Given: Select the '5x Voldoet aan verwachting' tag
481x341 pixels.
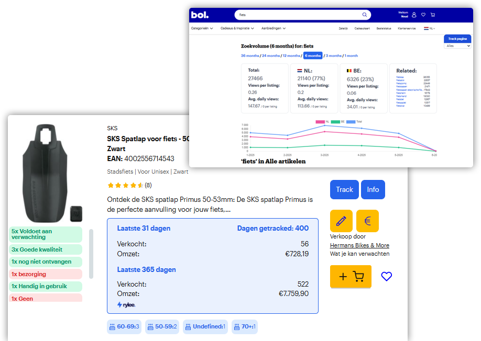Looking at the screenshot, I should click(x=46, y=234).
